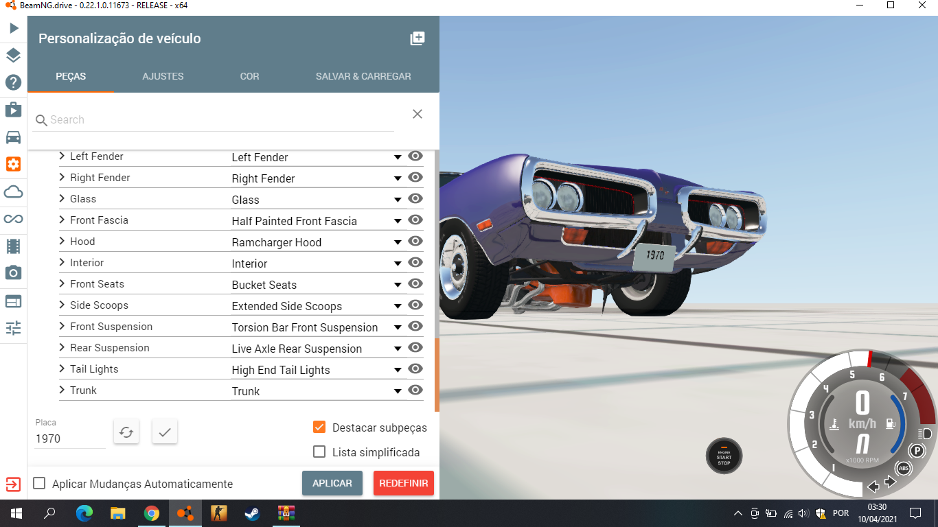938x527 pixels.
Task: Open Steam from the taskbar
Action: [x=252, y=513]
